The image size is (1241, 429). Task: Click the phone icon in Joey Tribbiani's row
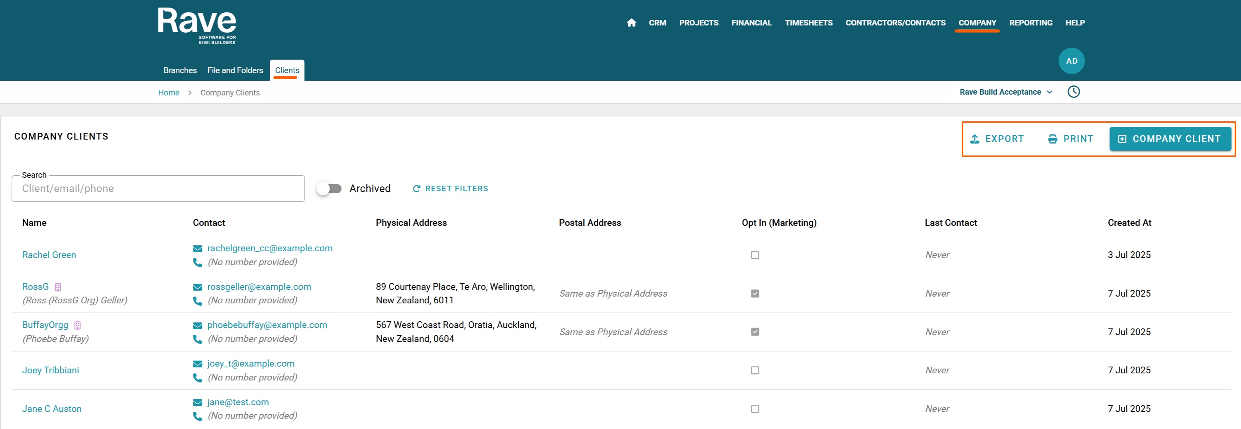[x=197, y=378]
